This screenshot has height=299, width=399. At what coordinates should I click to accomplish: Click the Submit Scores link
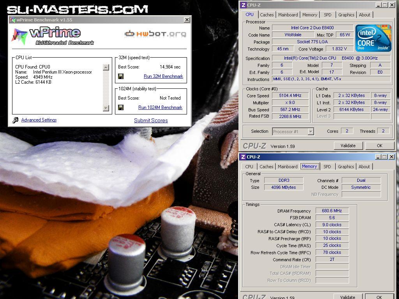(x=151, y=120)
